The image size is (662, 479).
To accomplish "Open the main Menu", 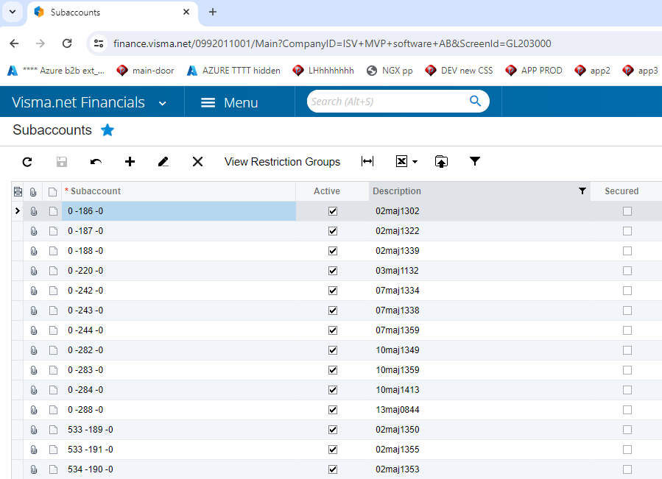I will coord(229,102).
